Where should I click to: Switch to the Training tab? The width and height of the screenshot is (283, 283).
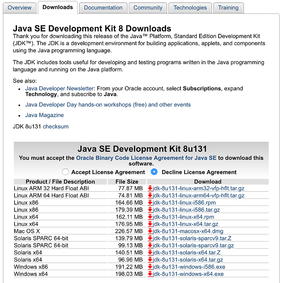[x=229, y=7]
